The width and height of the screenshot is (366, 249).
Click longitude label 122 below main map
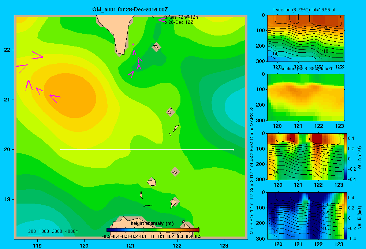tap(177, 245)
